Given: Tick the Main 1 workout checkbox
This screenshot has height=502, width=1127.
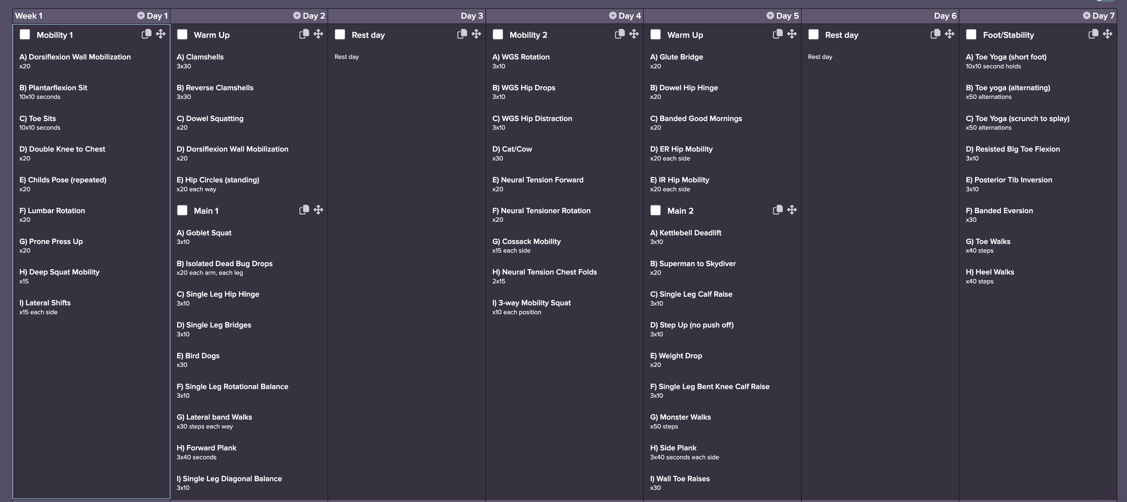Looking at the screenshot, I should point(182,210).
